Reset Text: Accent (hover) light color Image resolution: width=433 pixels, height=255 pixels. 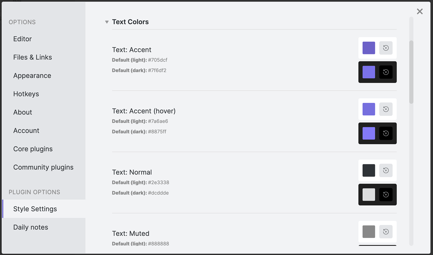(386, 109)
